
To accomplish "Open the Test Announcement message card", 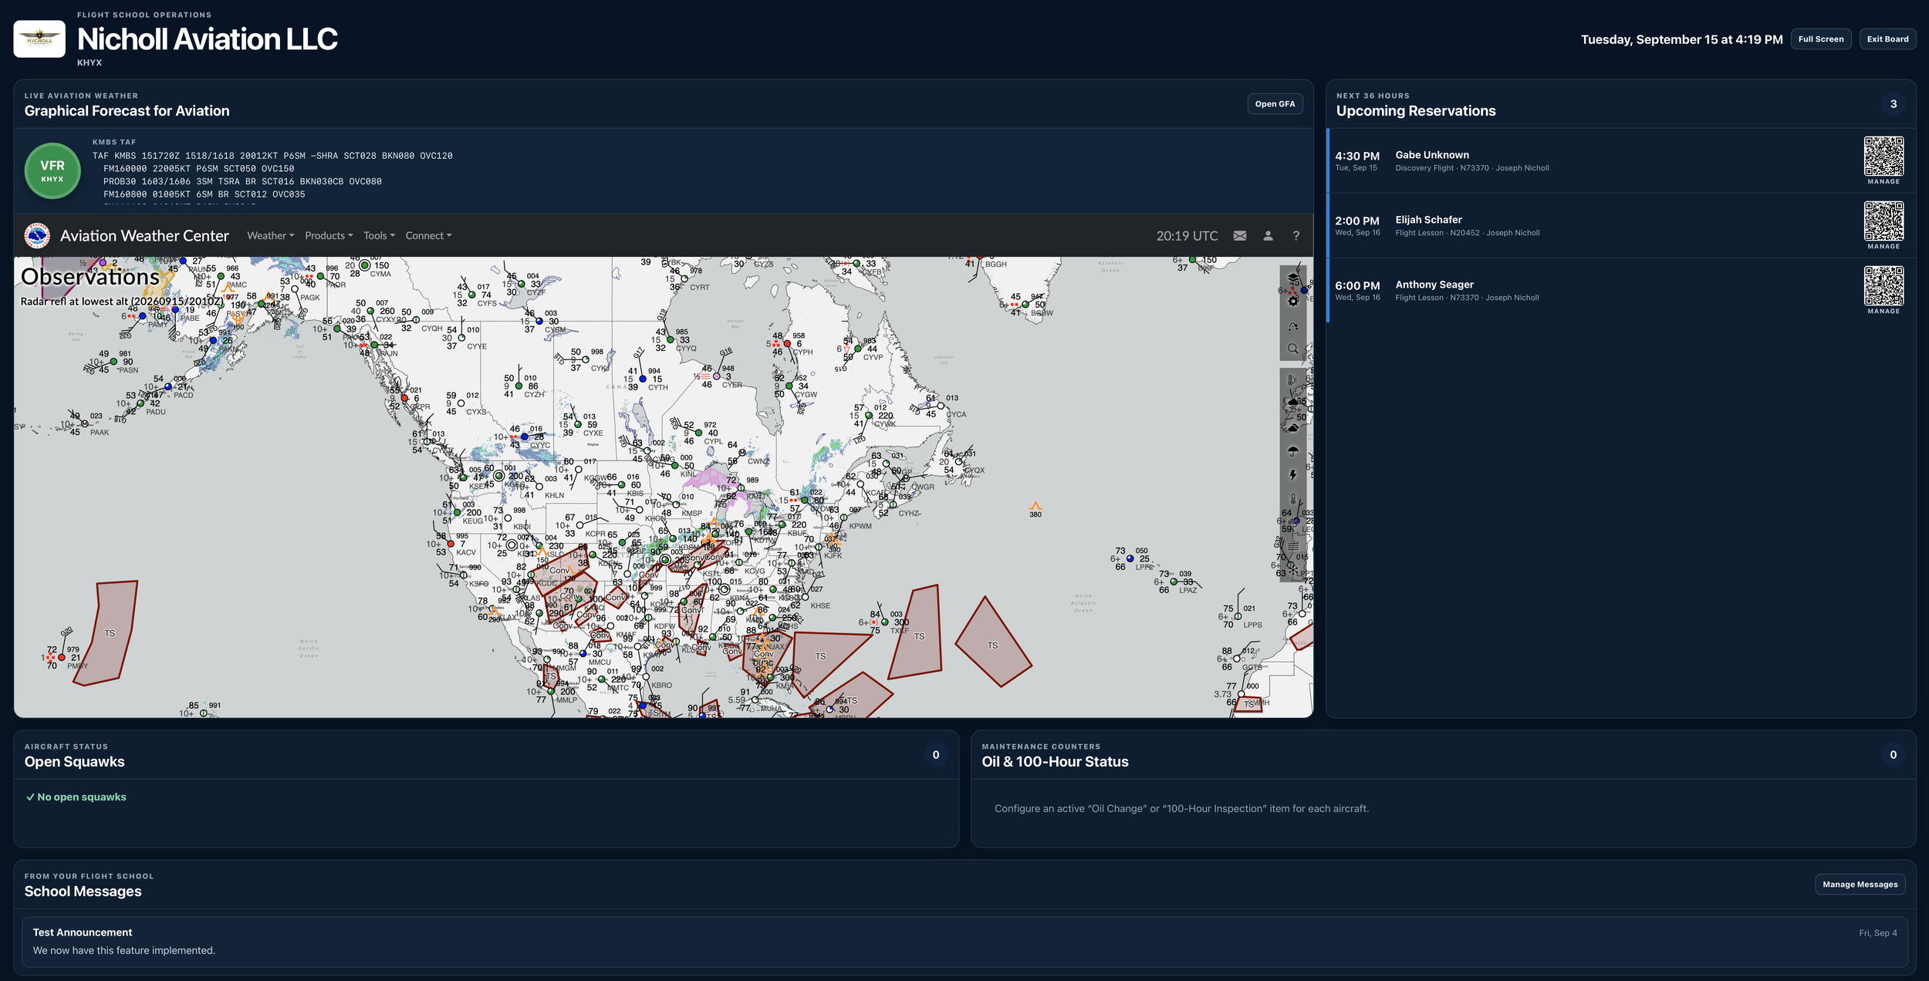I will tap(964, 942).
